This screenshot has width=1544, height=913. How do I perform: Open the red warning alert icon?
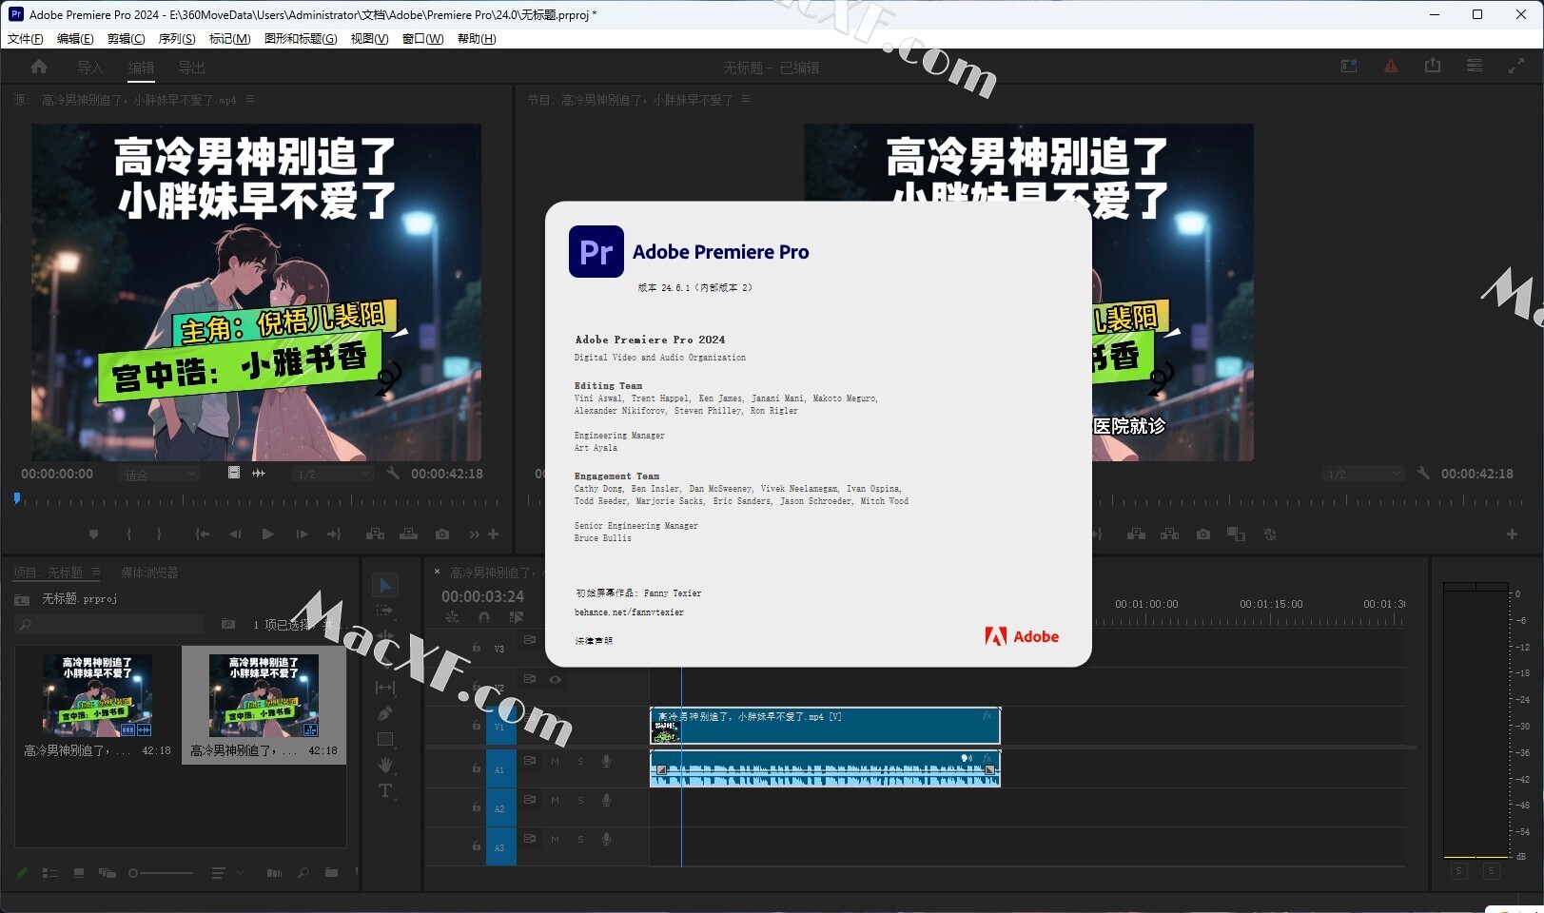pos(1391,67)
